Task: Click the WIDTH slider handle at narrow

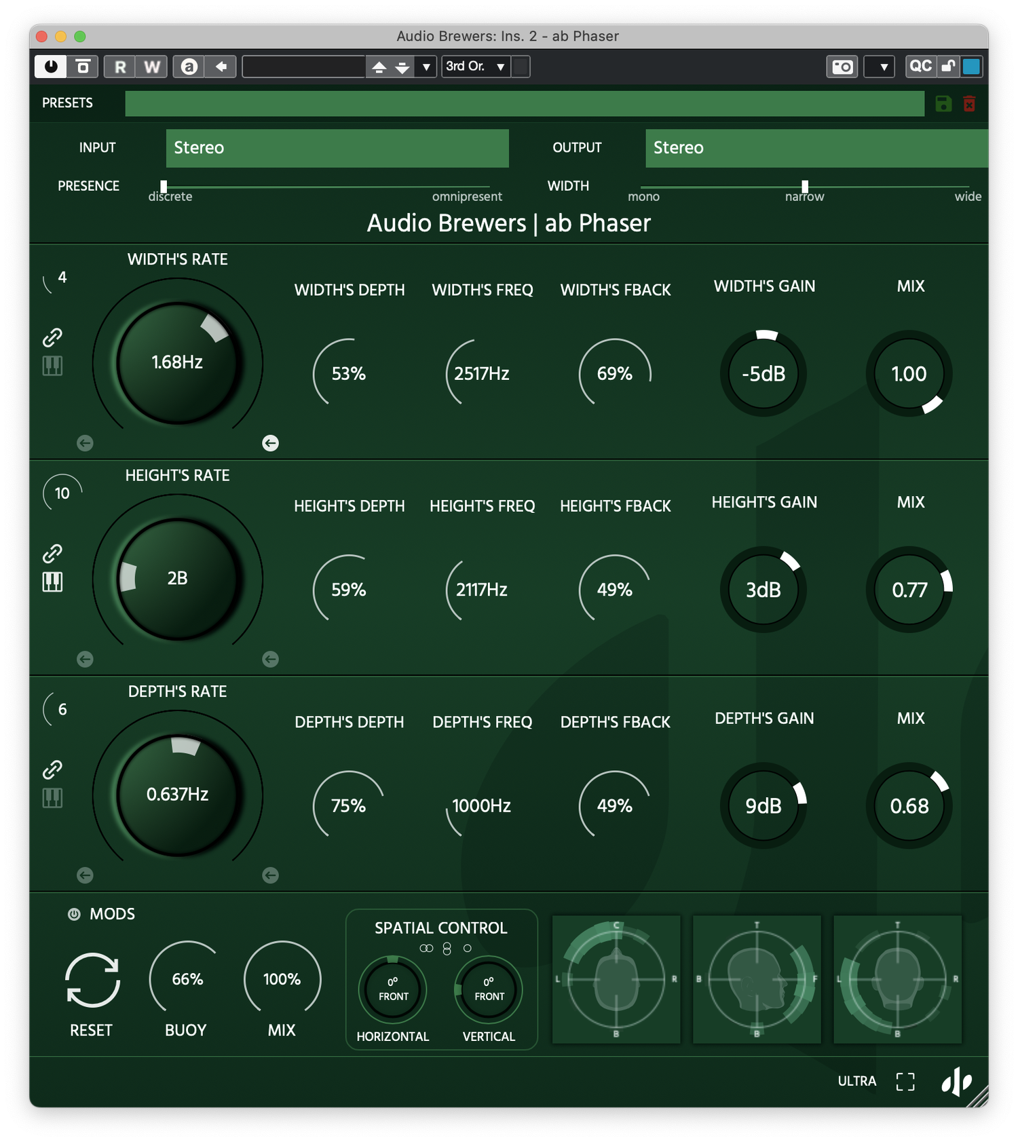Action: [805, 186]
